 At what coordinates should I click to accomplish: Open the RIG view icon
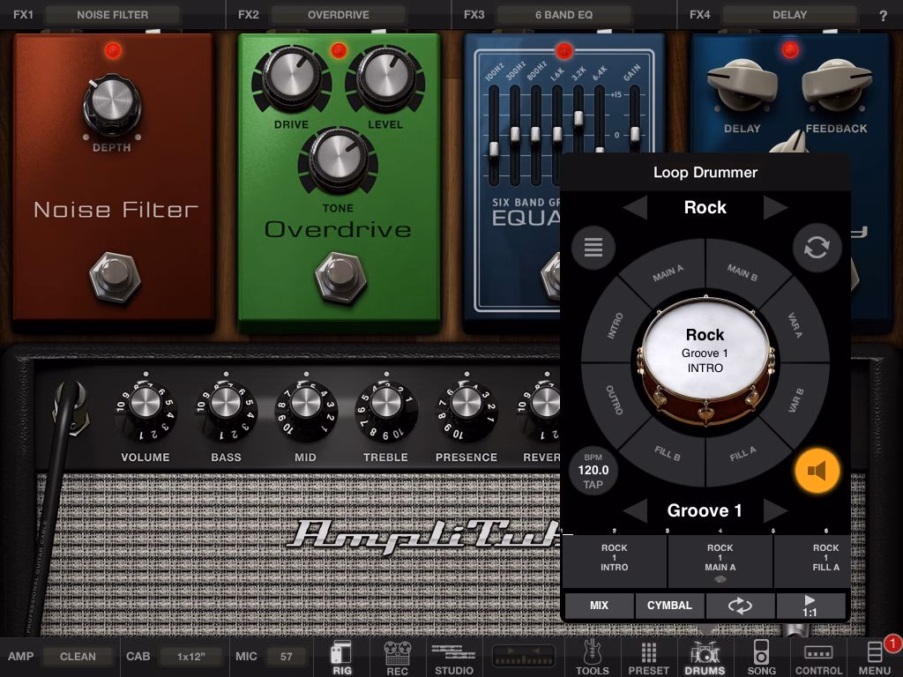(341, 658)
